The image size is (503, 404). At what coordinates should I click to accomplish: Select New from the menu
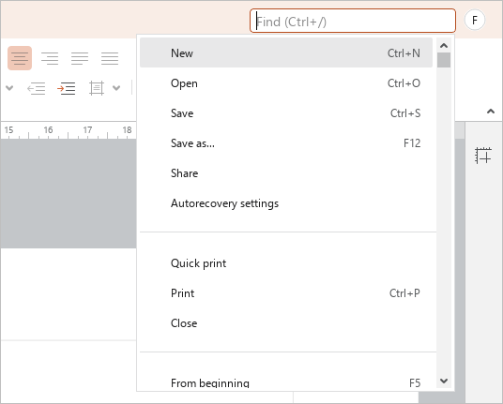pos(286,52)
